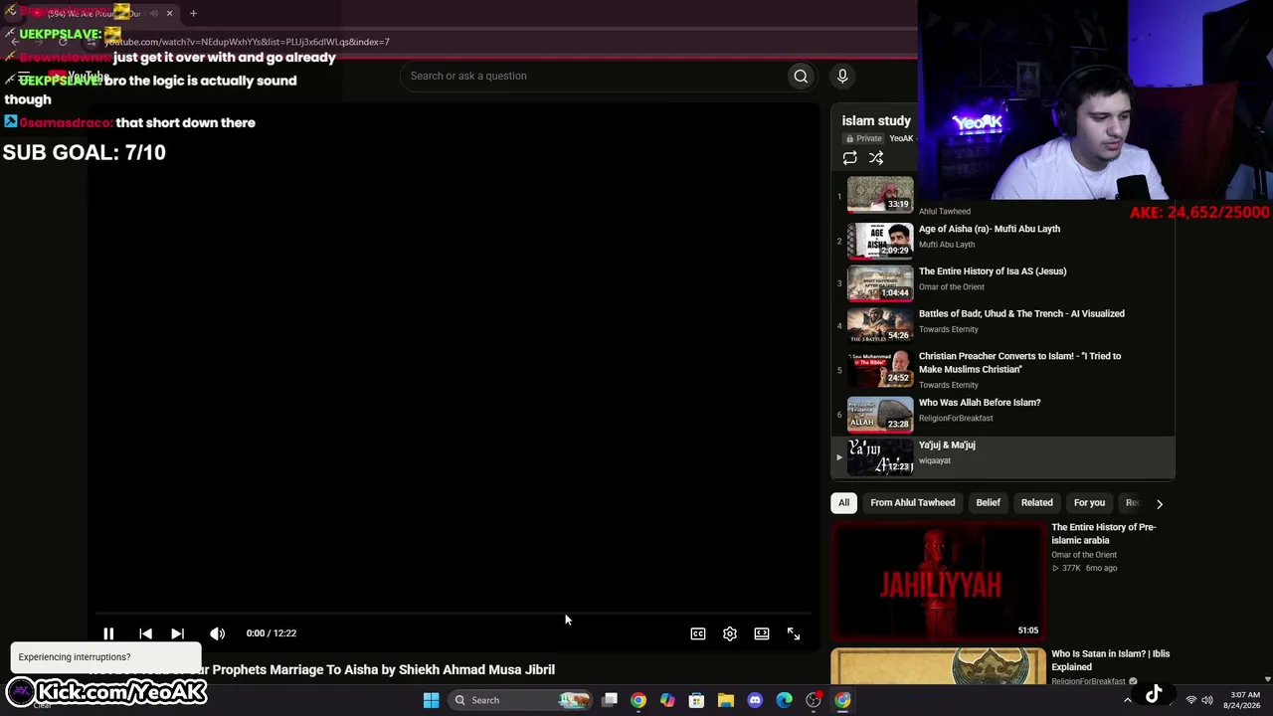Click the video progress bar
The image size is (1273, 716).
pyautogui.click(x=453, y=614)
